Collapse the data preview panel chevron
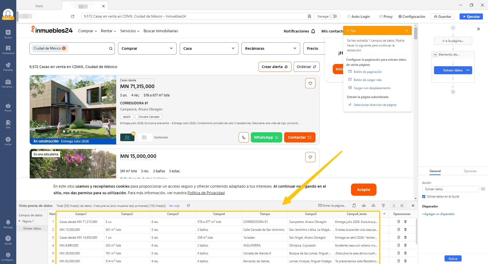488x264 pixels. 413,206
